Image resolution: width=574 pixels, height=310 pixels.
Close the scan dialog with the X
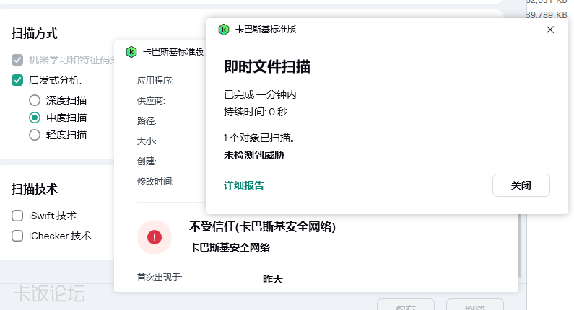point(550,30)
